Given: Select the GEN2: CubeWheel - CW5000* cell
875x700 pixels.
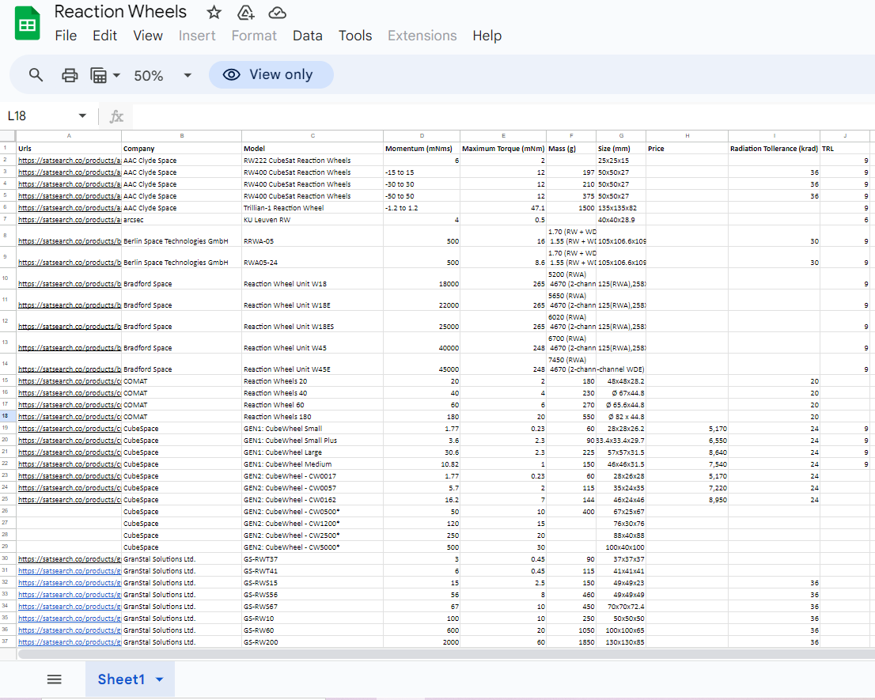Looking at the screenshot, I should pos(312,547).
